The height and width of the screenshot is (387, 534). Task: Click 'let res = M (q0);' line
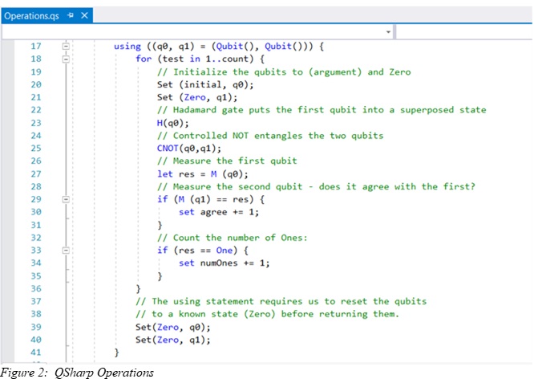203,174
